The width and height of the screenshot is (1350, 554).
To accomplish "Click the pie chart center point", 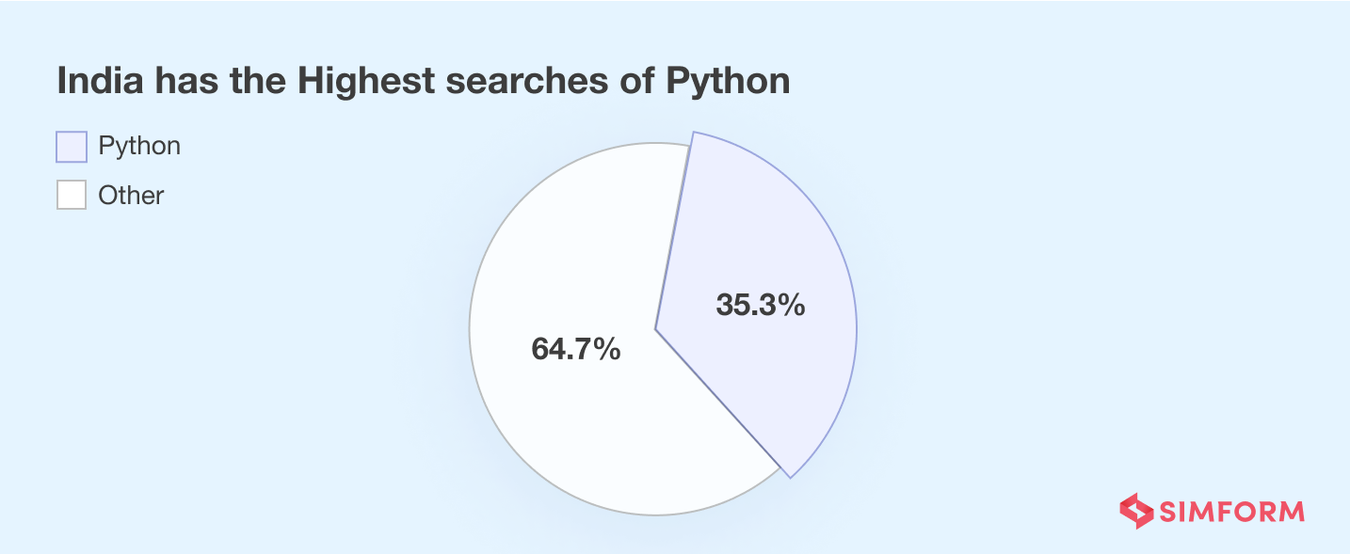I will (656, 329).
